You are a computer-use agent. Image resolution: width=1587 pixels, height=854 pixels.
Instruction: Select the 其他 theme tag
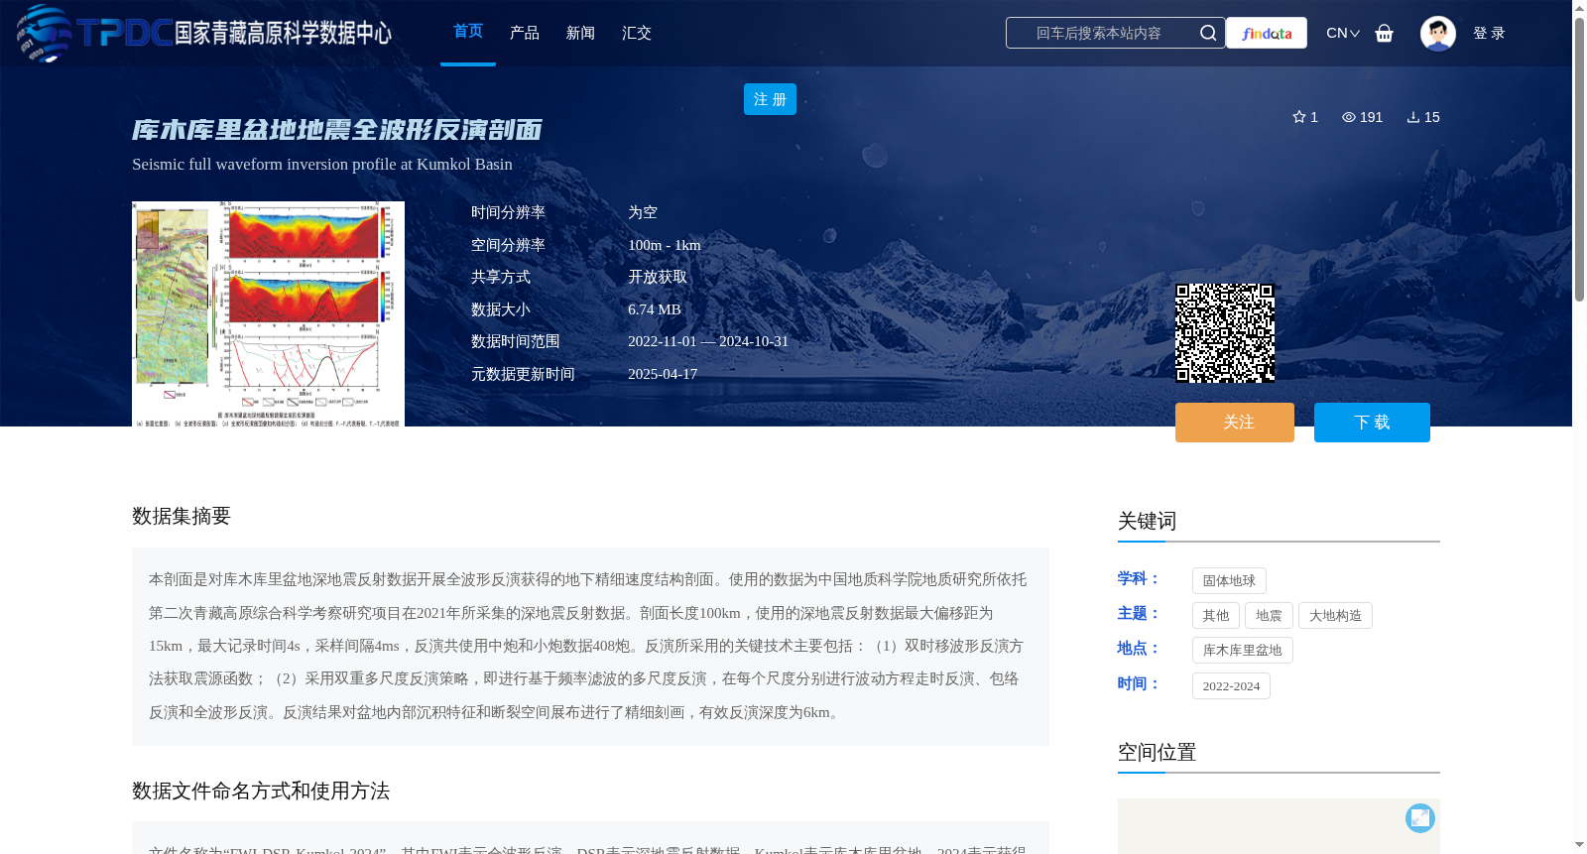coord(1216,615)
